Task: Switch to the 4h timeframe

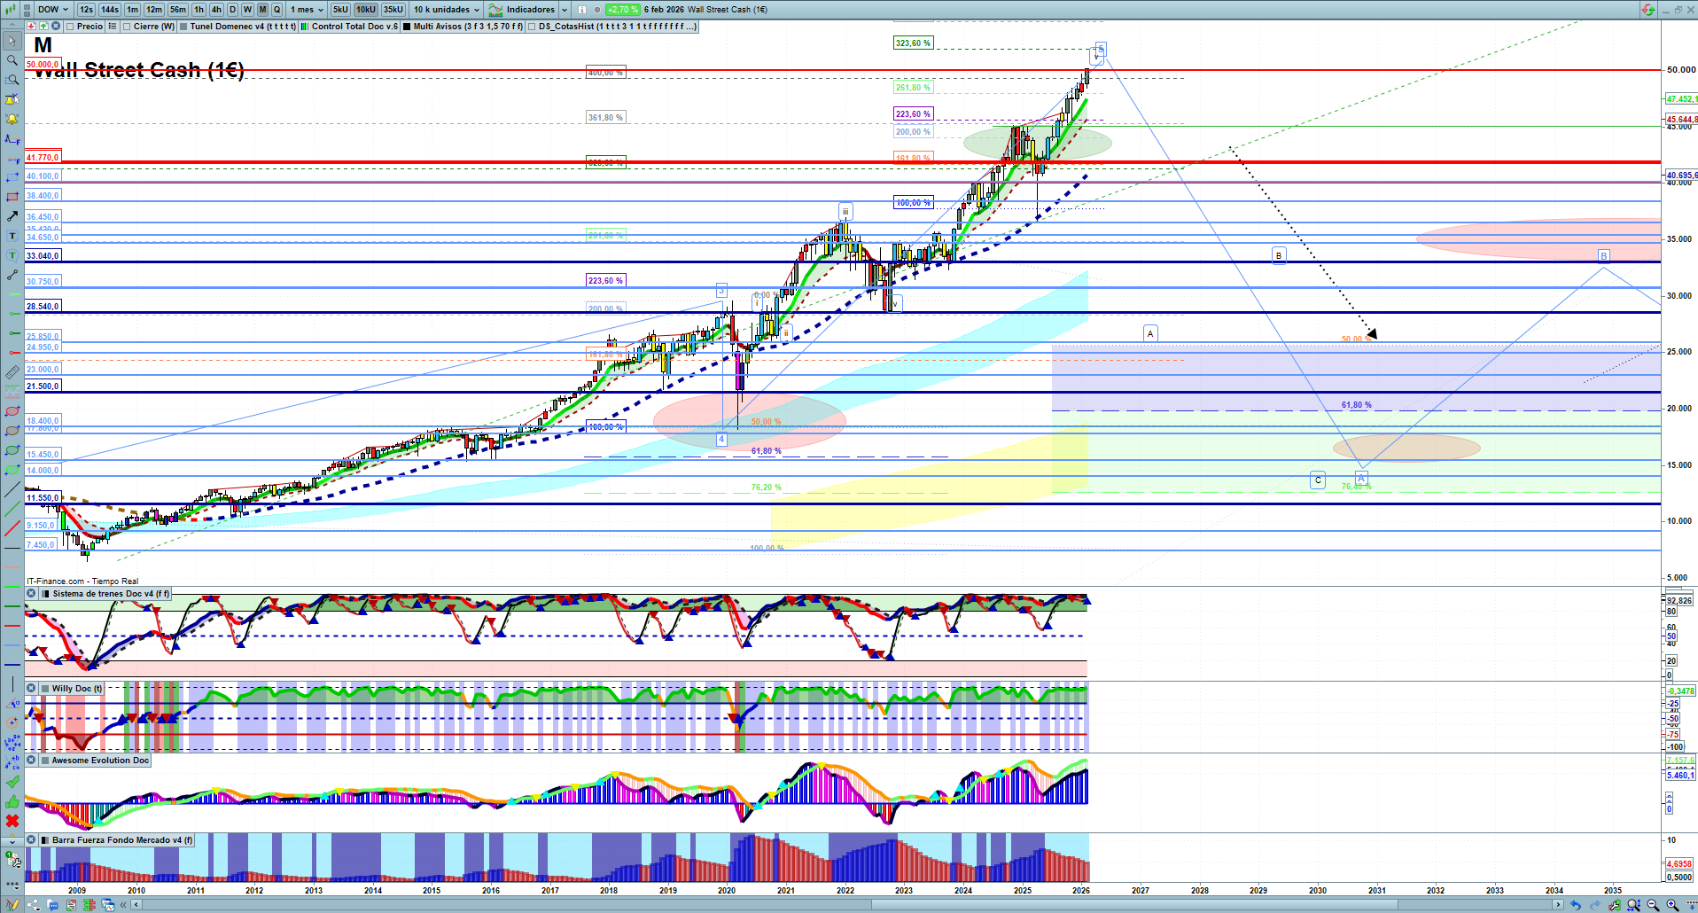Action: (x=215, y=10)
